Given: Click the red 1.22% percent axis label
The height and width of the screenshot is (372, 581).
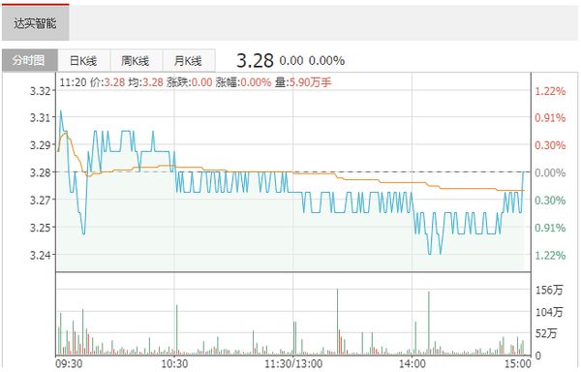Looking at the screenshot, I should (x=550, y=91).
